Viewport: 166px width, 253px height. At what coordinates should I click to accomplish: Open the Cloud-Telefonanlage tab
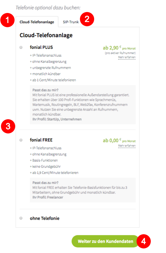pos(37,22)
